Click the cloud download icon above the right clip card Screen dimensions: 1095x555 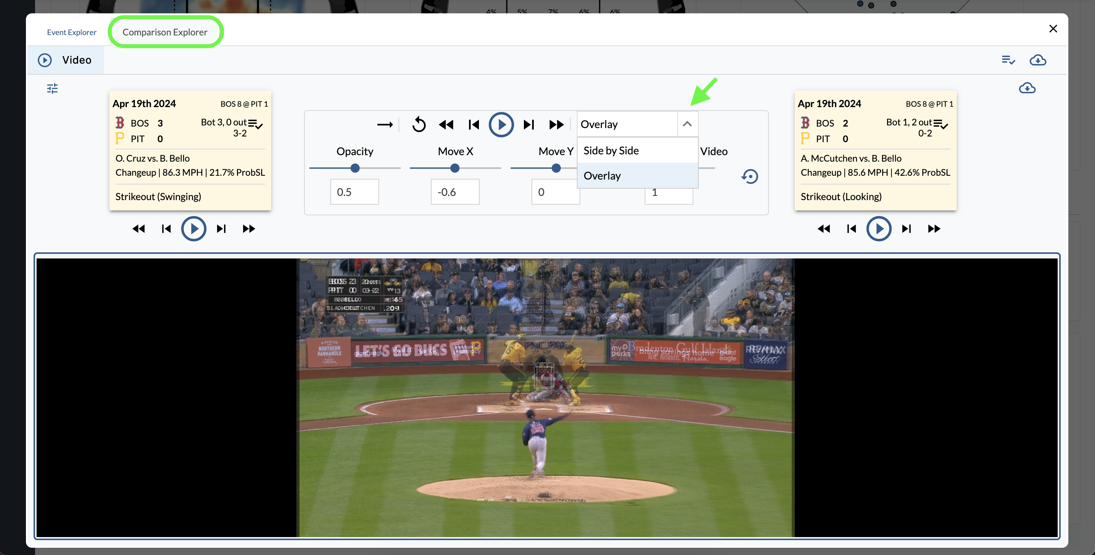1028,88
